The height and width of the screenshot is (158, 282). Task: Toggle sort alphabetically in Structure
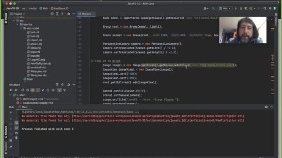coord(16,90)
